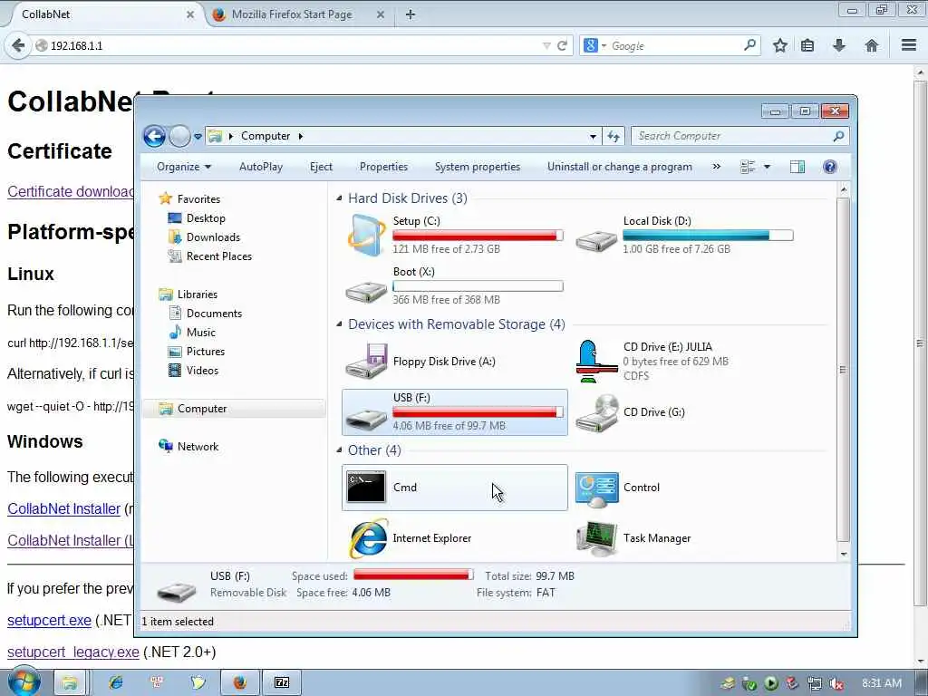Click the refresh button beside Explorer address bar

click(614, 136)
